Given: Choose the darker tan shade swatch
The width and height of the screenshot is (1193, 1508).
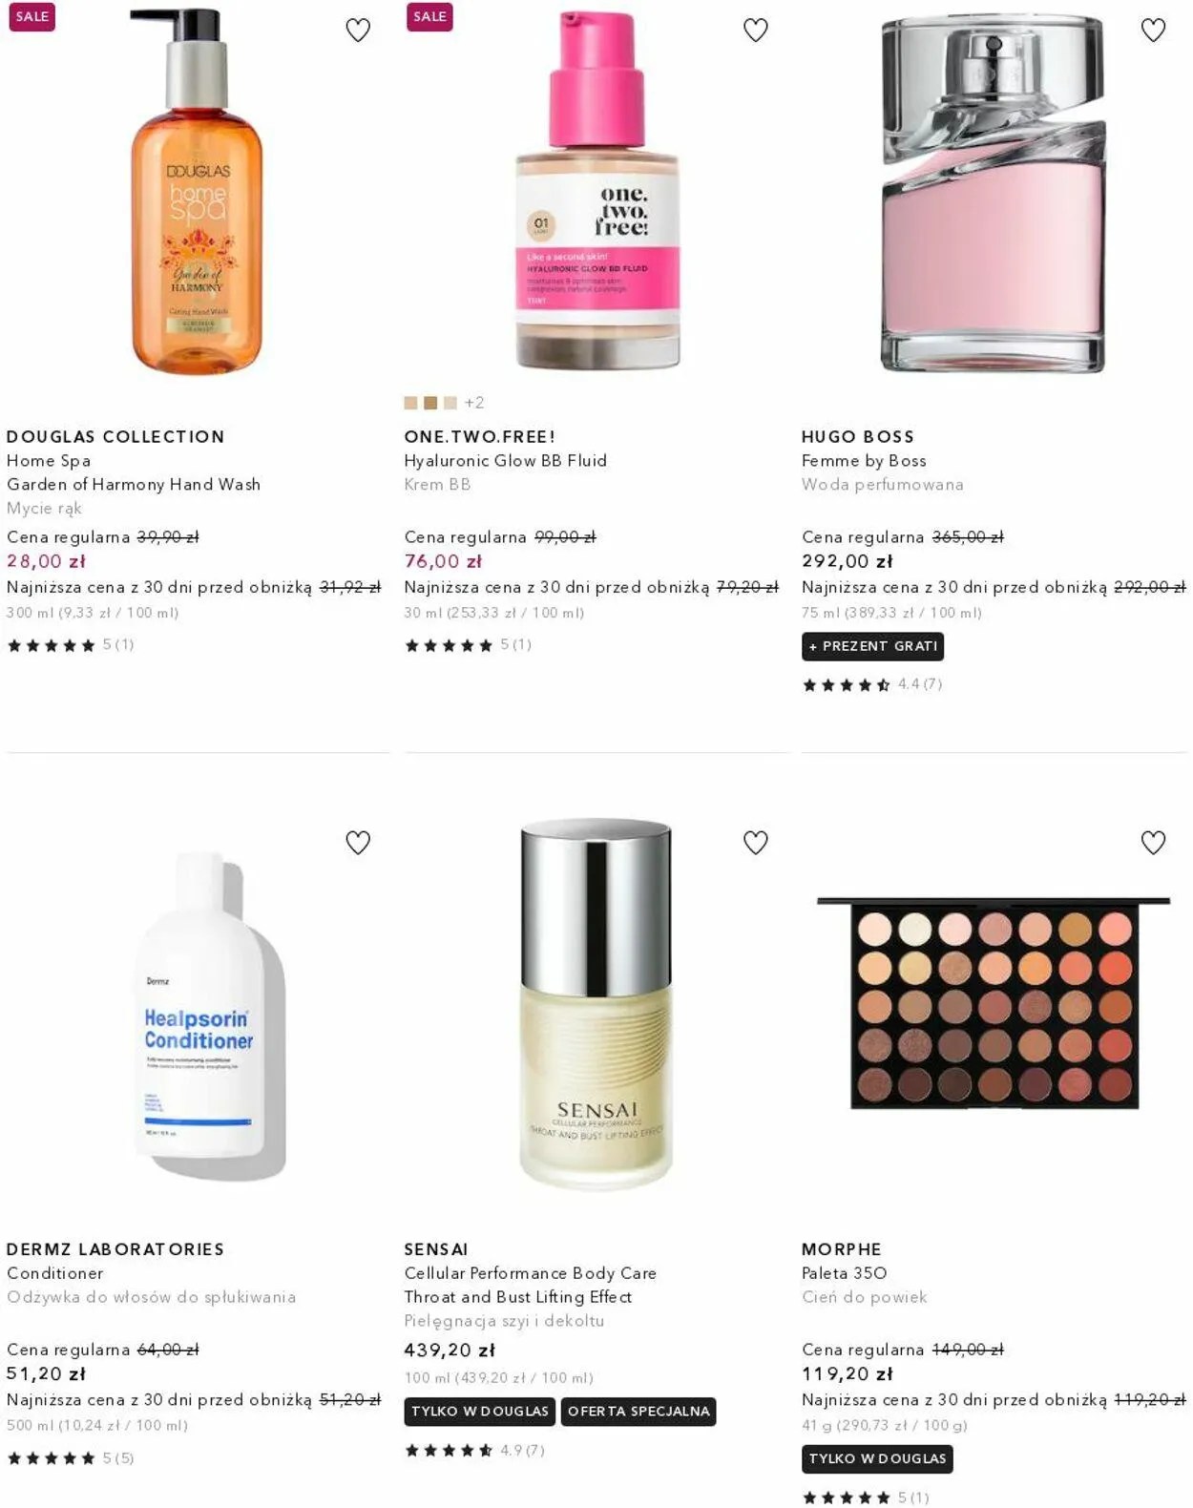Looking at the screenshot, I should (x=430, y=403).
